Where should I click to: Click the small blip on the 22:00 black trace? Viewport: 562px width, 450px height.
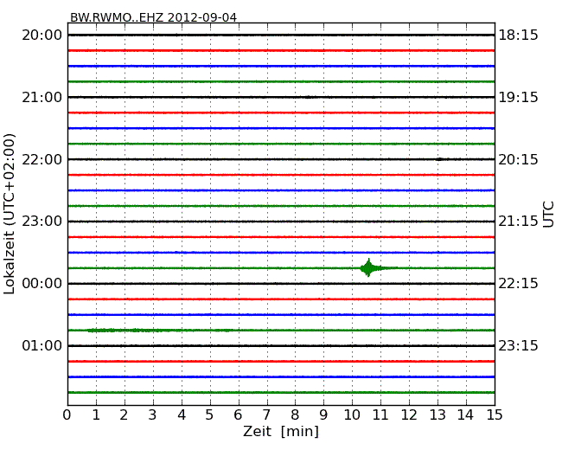point(439,159)
